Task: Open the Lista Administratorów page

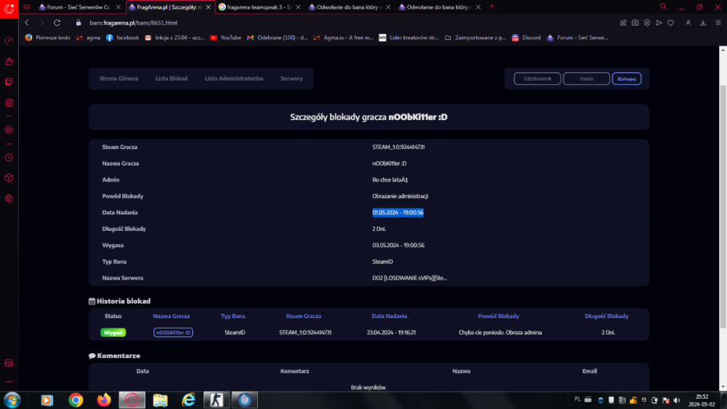Action: 234,78
